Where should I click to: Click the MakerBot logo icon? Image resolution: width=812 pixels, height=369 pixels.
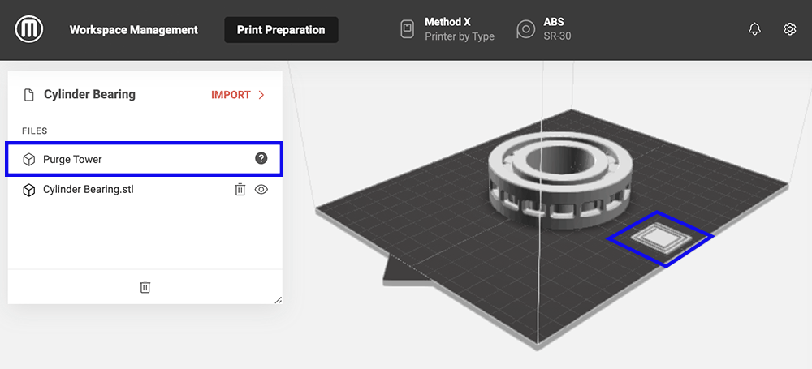point(29,30)
